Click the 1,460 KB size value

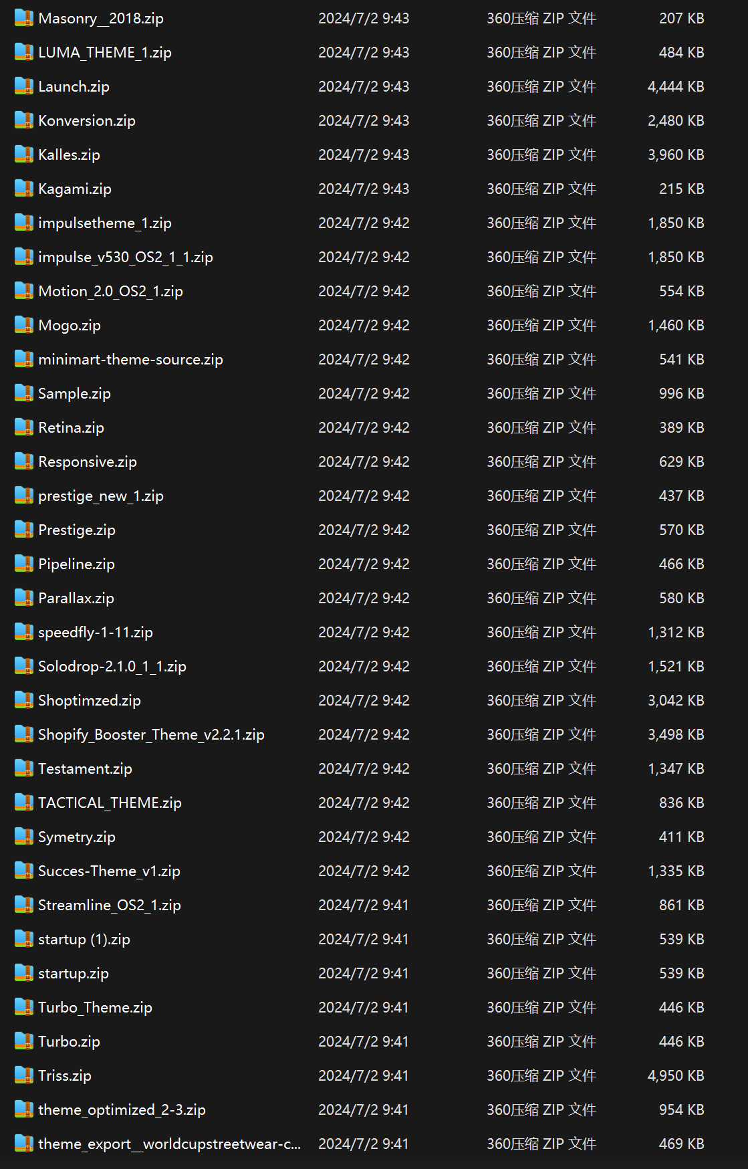tap(676, 325)
